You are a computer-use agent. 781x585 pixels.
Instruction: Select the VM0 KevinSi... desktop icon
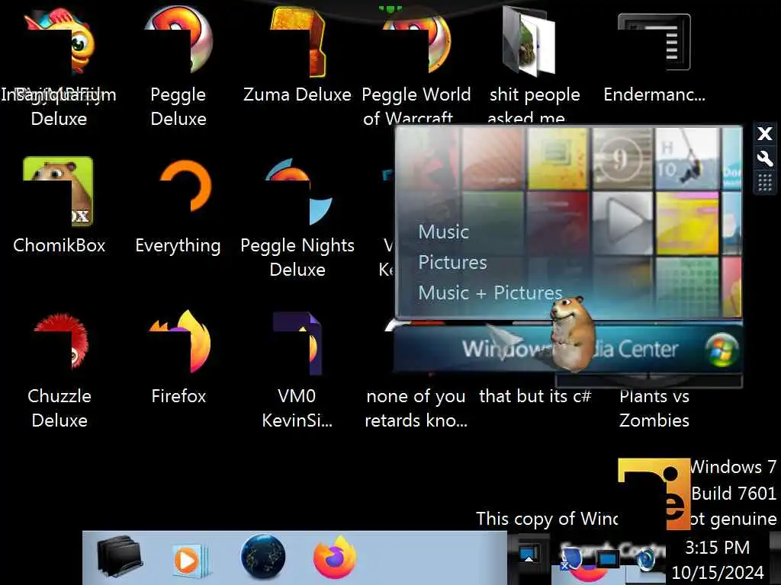(297, 369)
